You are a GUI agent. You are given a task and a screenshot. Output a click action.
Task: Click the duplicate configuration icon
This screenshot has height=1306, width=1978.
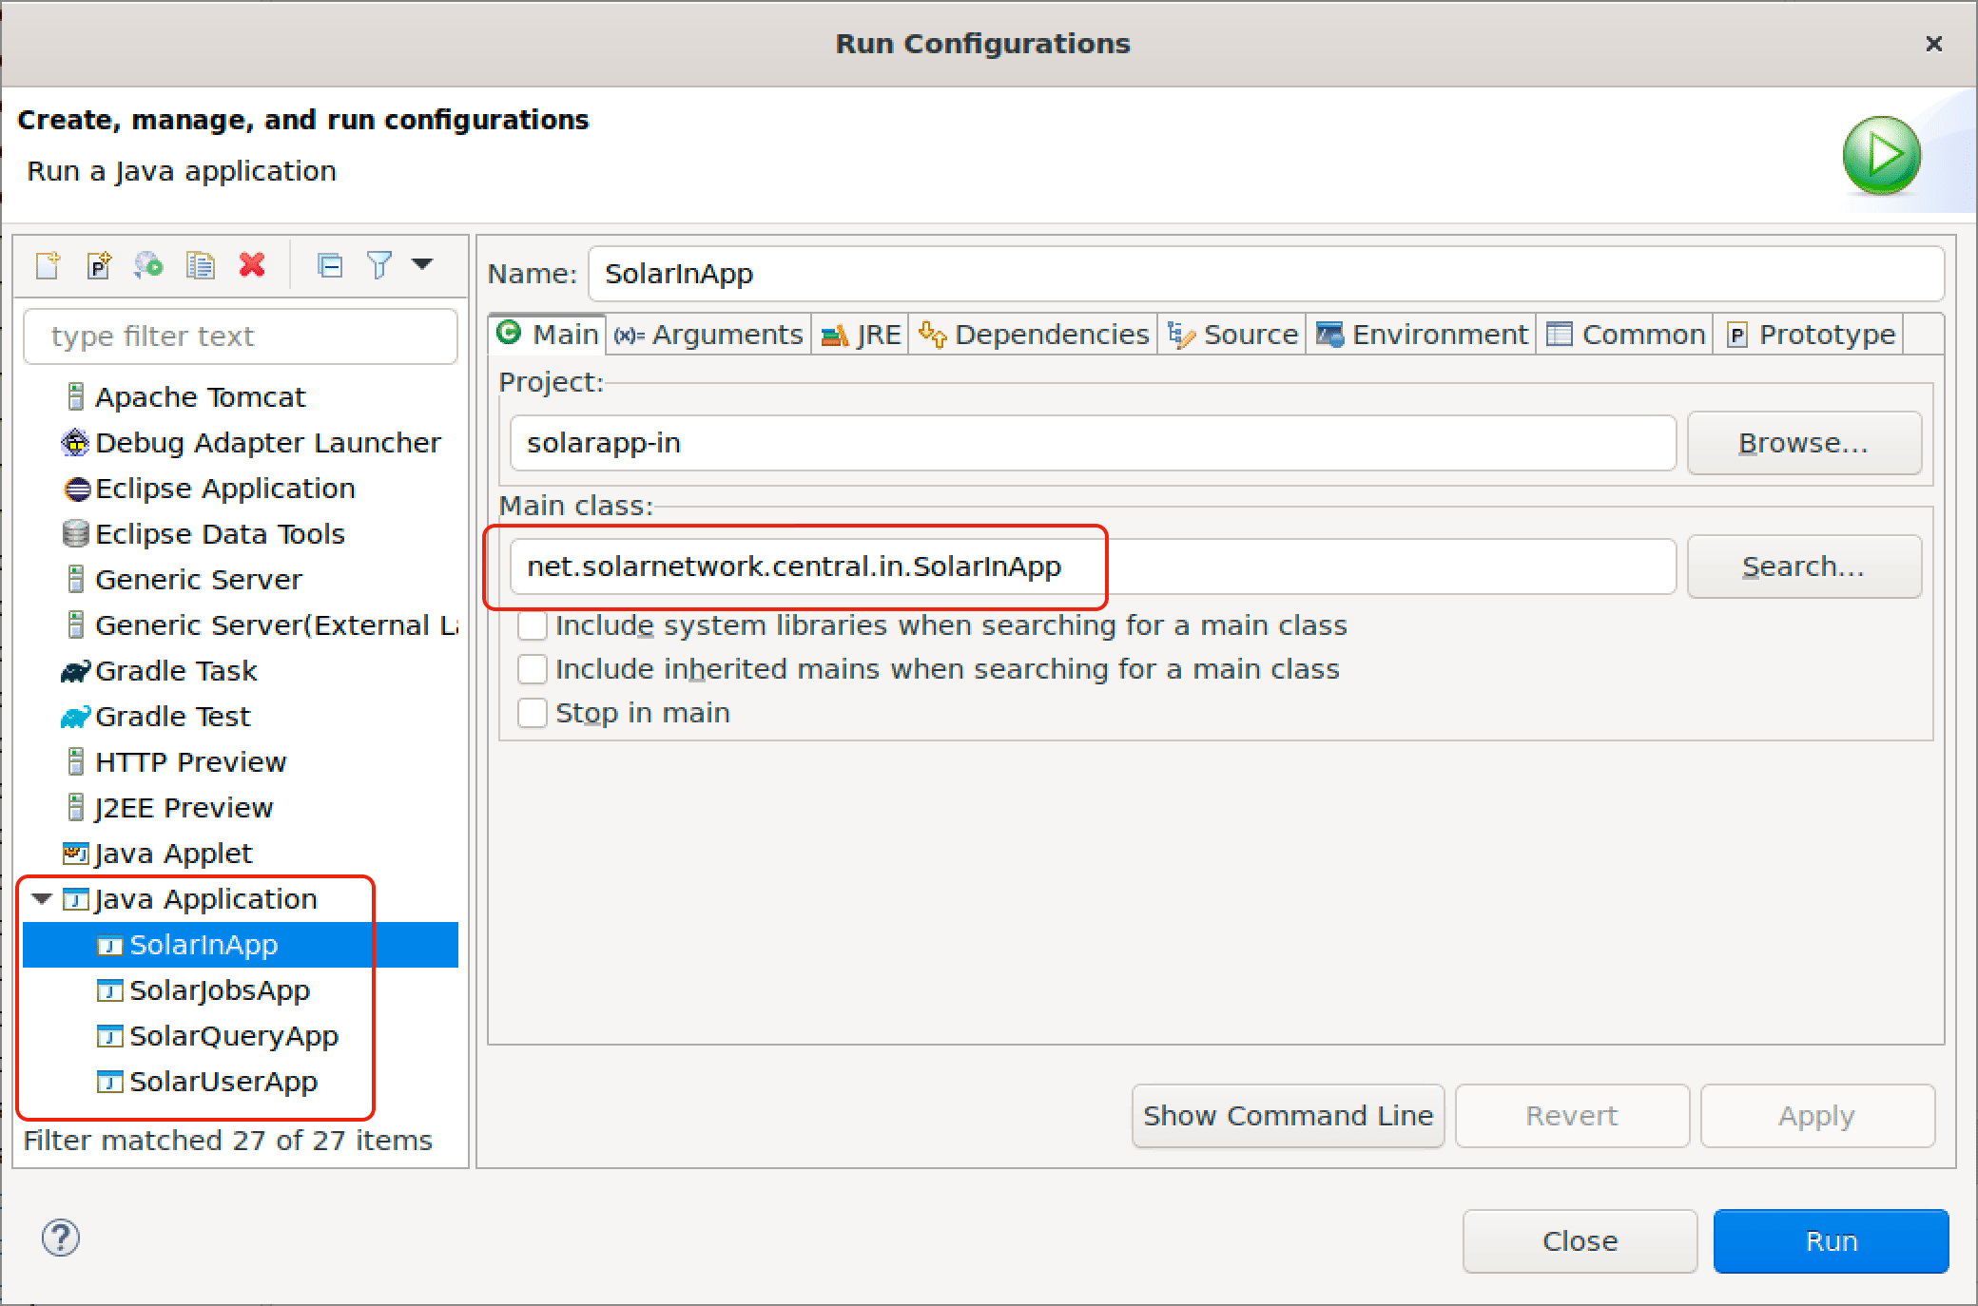[x=200, y=264]
